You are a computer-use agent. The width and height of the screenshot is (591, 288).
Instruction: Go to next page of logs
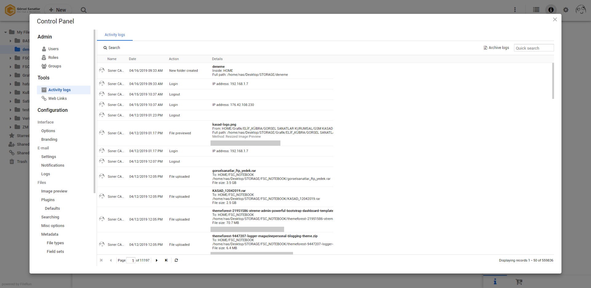pos(157,260)
